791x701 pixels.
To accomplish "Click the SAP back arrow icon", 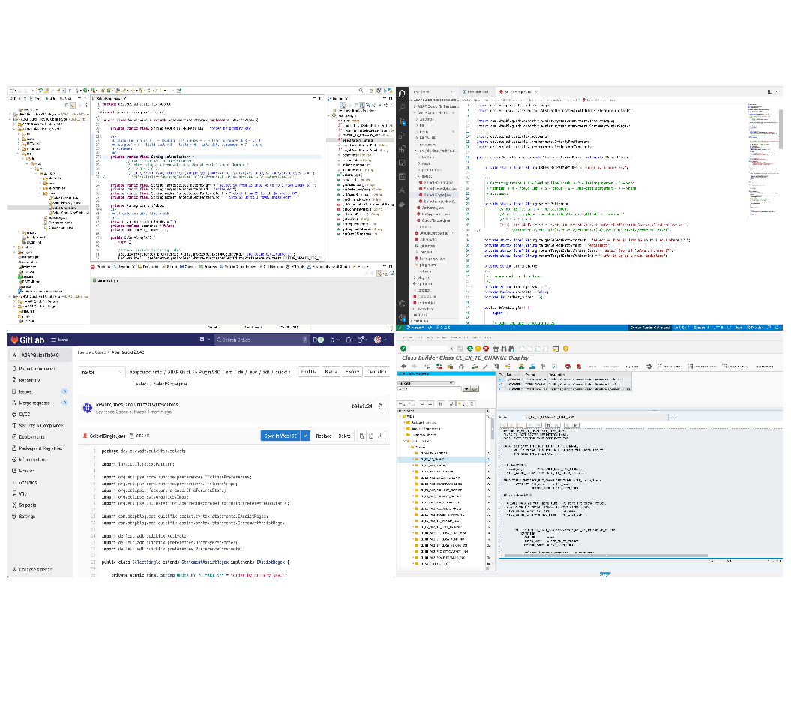I will (403, 367).
